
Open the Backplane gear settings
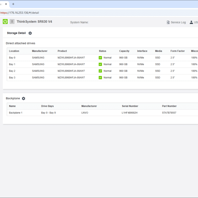(x=23, y=98)
